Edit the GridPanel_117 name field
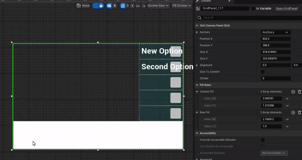302x160 pixels. pyautogui.click(x=225, y=8)
